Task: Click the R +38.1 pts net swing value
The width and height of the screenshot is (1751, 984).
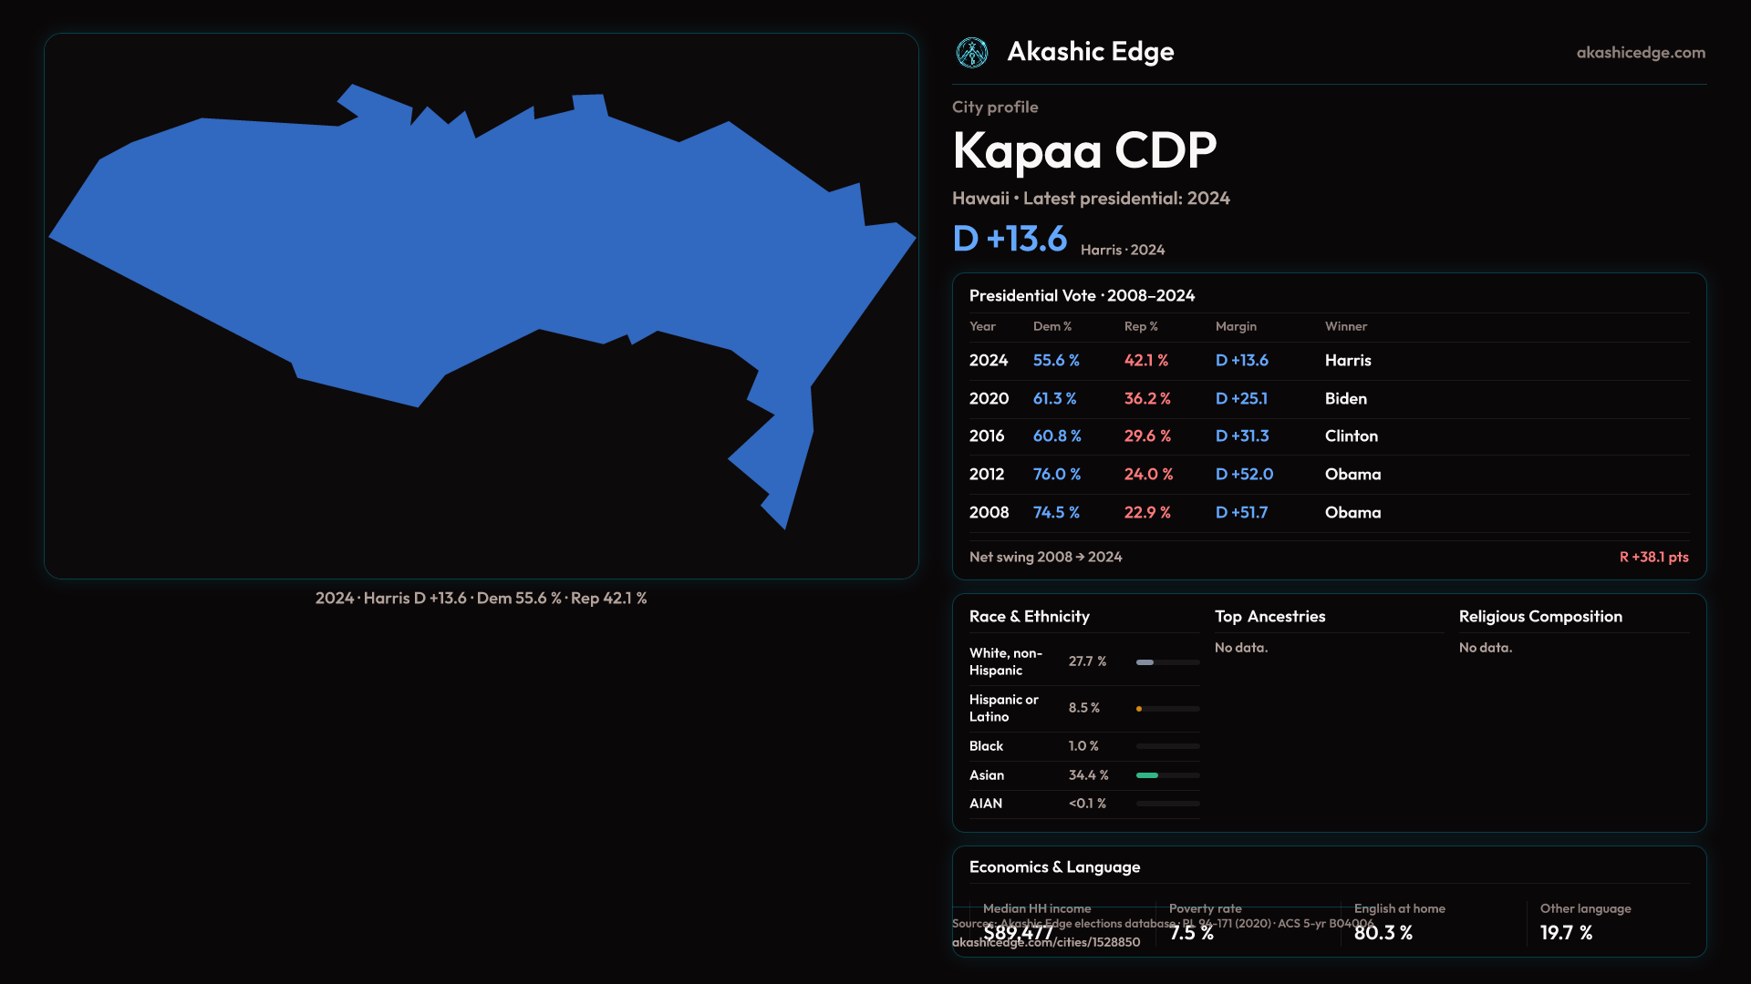Action: tap(1653, 557)
